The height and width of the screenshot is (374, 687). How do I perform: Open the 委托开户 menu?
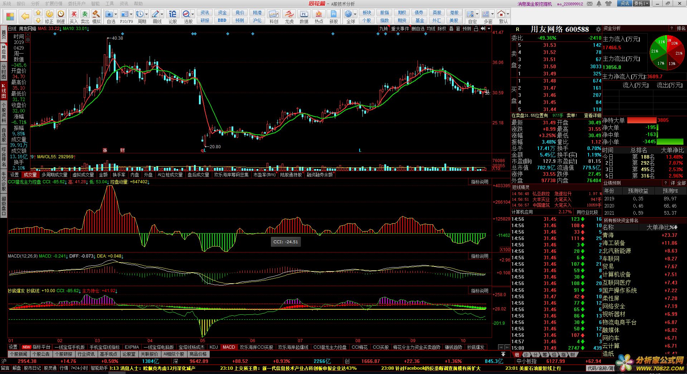pyautogui.click(x=77, y=4)
